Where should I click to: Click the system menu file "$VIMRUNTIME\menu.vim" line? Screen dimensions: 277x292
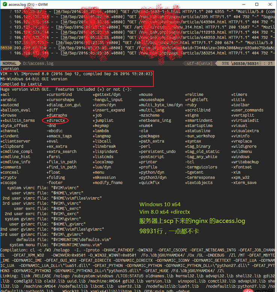tap(56, 245)
